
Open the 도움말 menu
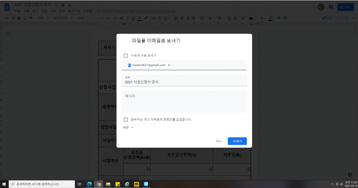click(x=87, y=11)
